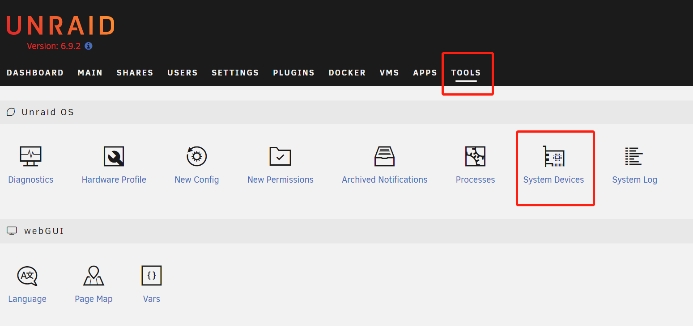The width and height of the screenshot is (693, 326).
Task: Open the Hardware Profile link
Action: pos(114,180)
